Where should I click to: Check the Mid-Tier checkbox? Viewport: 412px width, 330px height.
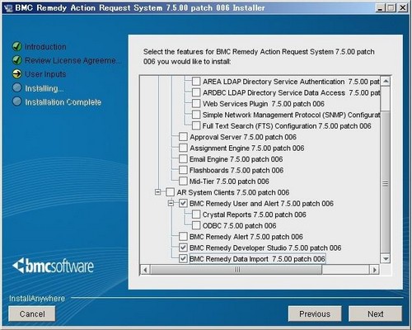pyautogui.click(x=183, y=181)
